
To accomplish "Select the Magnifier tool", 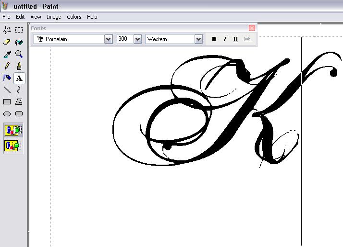I will coord(19,54).
